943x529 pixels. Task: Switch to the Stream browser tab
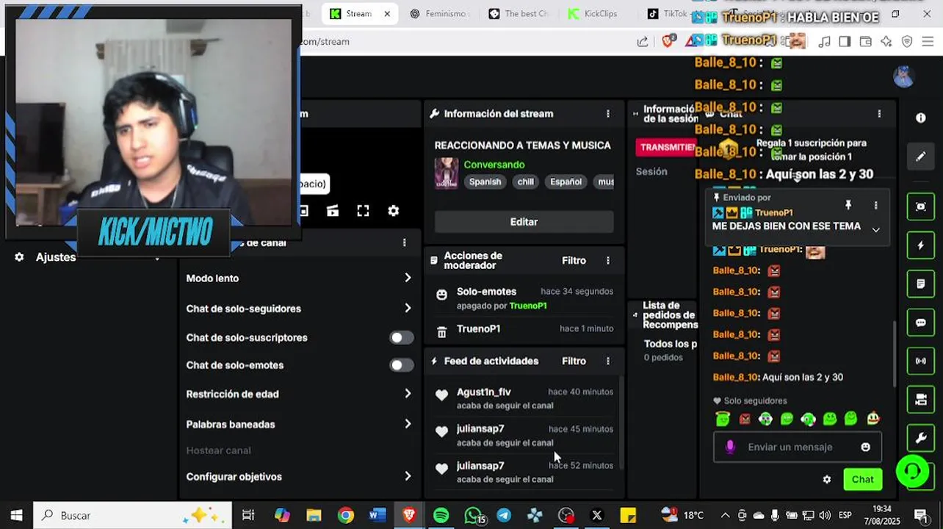click(359, 14)
